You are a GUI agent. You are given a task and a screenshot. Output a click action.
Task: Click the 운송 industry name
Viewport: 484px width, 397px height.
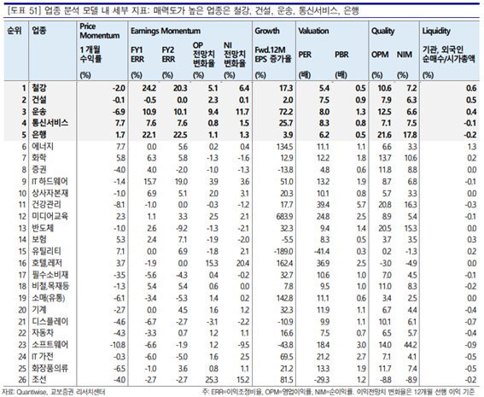point(39,112)
